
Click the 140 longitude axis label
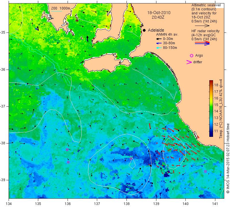(x=185, y=204)
